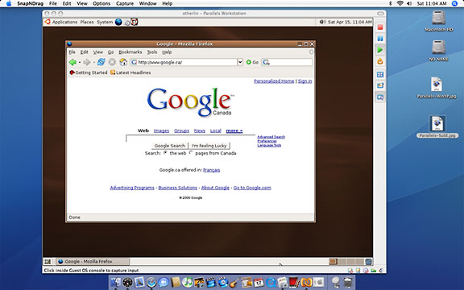This screenshot has height=290, width=464.
Task: Open iCal calendar icon in the dock
Action: [259, 282]
